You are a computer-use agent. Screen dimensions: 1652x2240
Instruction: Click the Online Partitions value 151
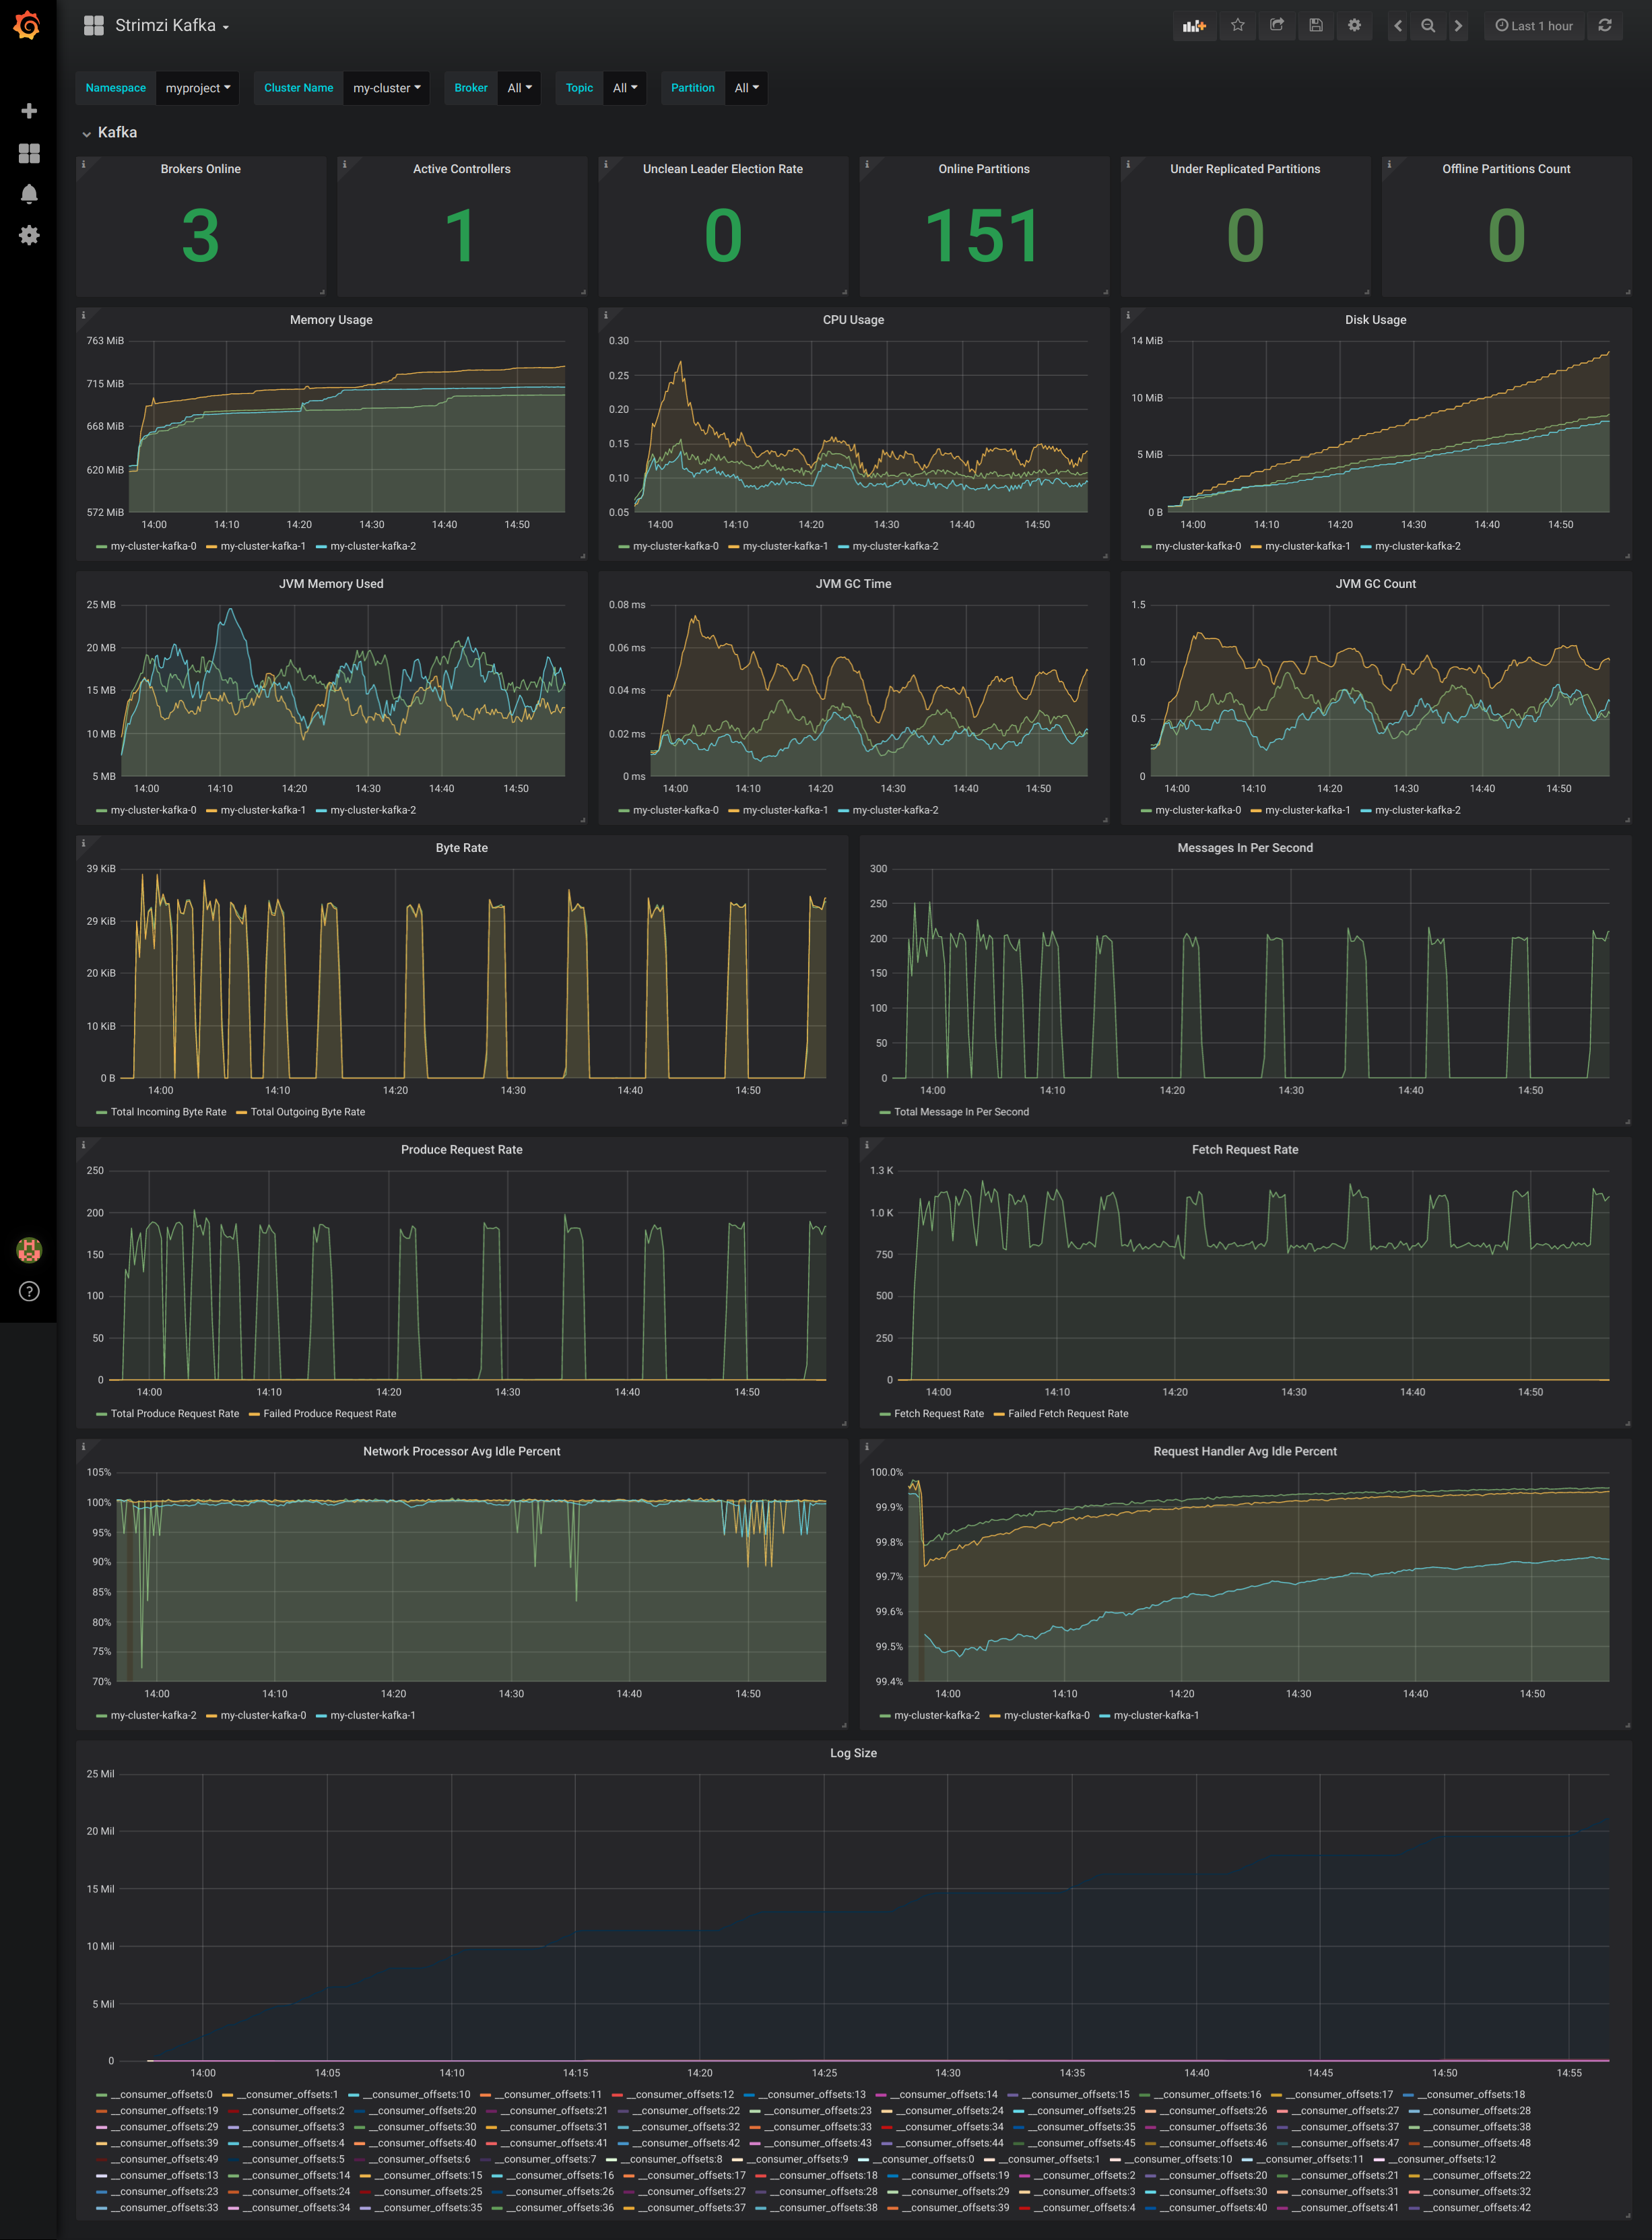tap(984, 236)
